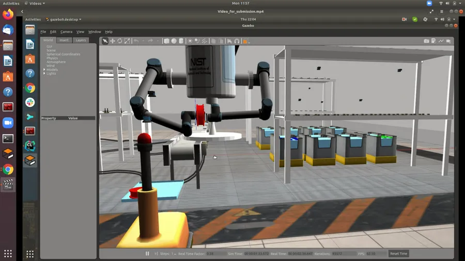Viewport: 465px width, 261px height.
Task: Toggle fullscreen in the video player
Action: (431, 11)
